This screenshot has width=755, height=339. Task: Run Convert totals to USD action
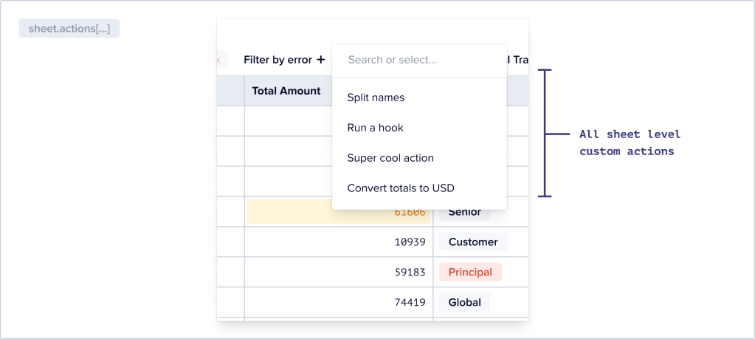click(401, 188)
